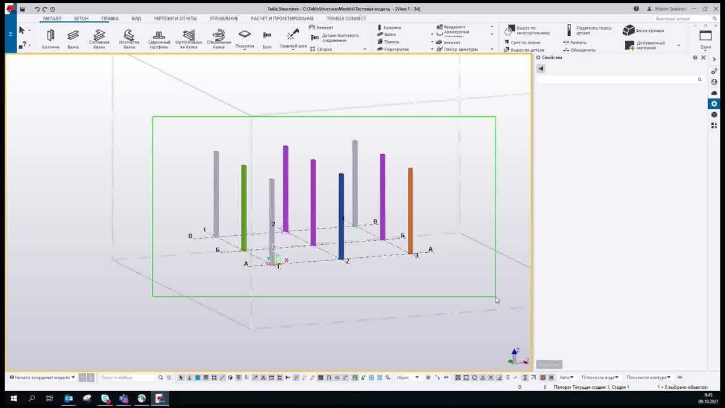The height and width of the screenshot is (408, 725).
Task: Open the ПРАВКА ribbon tab
Action: [110, 19]
